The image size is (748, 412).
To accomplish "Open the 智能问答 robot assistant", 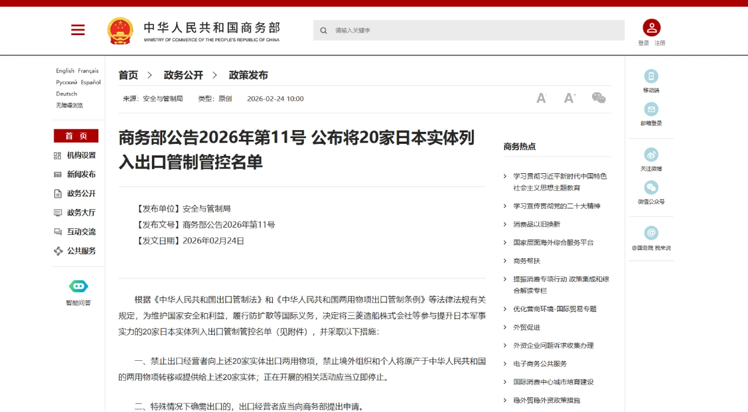I will [x=78, y=287].
